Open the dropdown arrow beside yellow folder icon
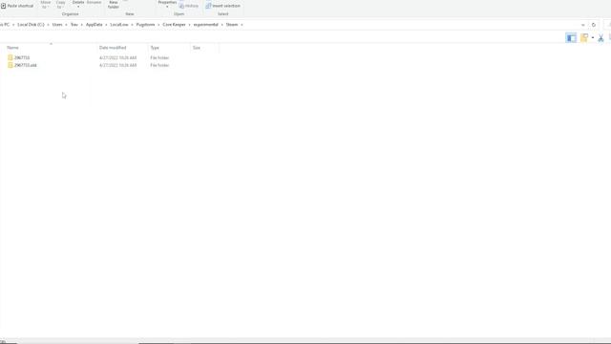This screenshot has height=344, width=611. tap(593, 38)
